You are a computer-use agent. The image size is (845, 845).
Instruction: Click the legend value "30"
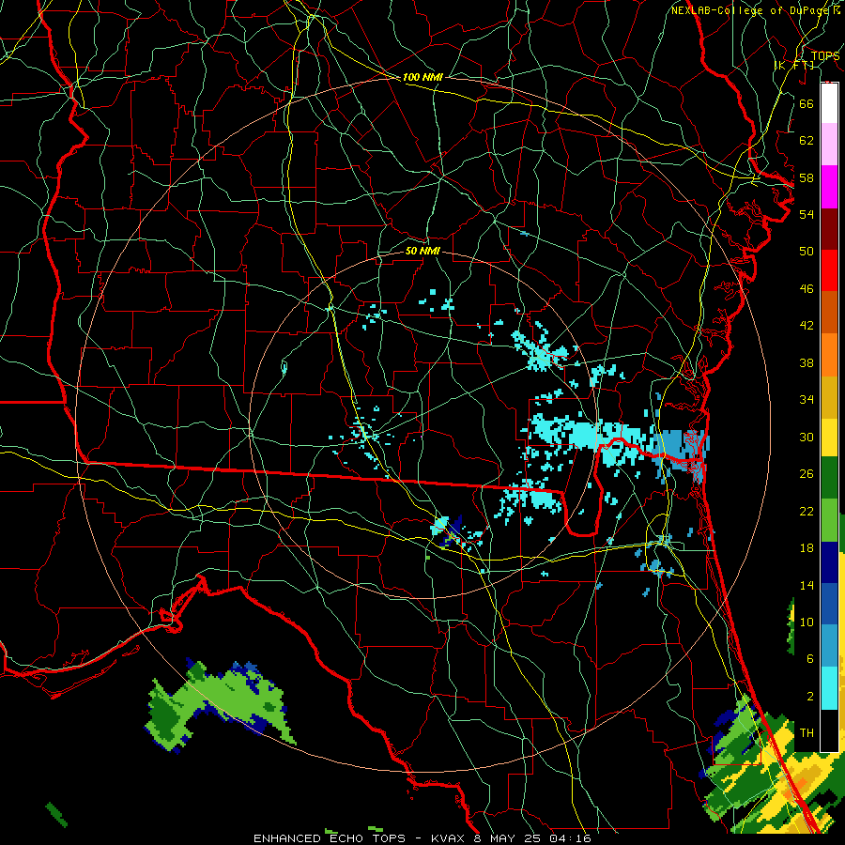click(807, 437)
